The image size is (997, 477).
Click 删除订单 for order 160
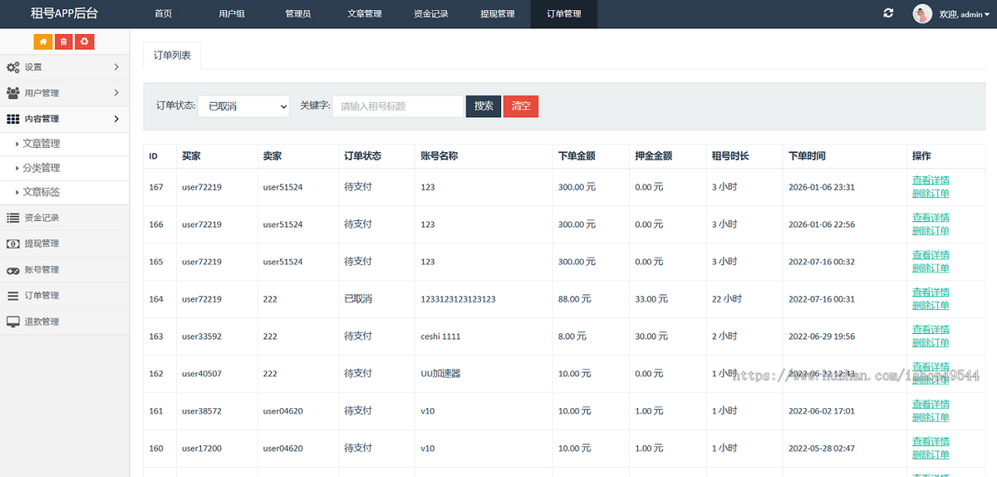(x=931, y=455)
